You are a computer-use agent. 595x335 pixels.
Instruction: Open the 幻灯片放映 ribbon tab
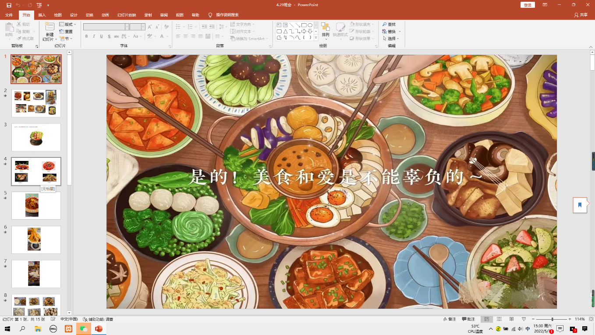pyautogui.click(x=127, y=15)
